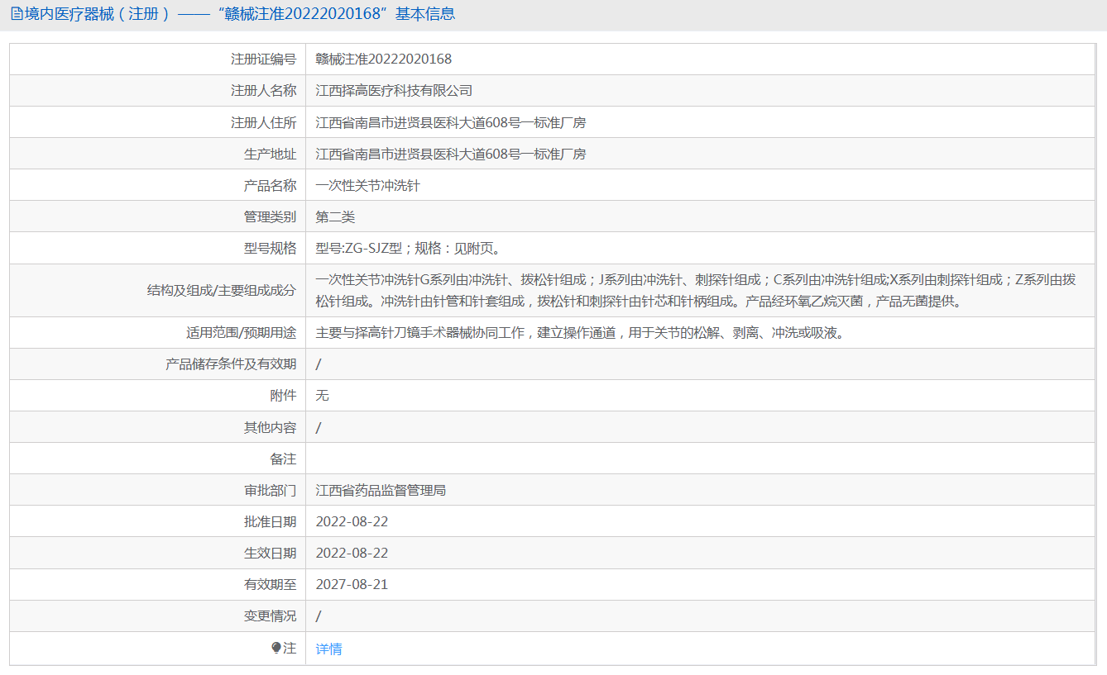The image size is (1107, 675).
Task: Click the 审批部门 label
Action: click(x=270, y=490)
